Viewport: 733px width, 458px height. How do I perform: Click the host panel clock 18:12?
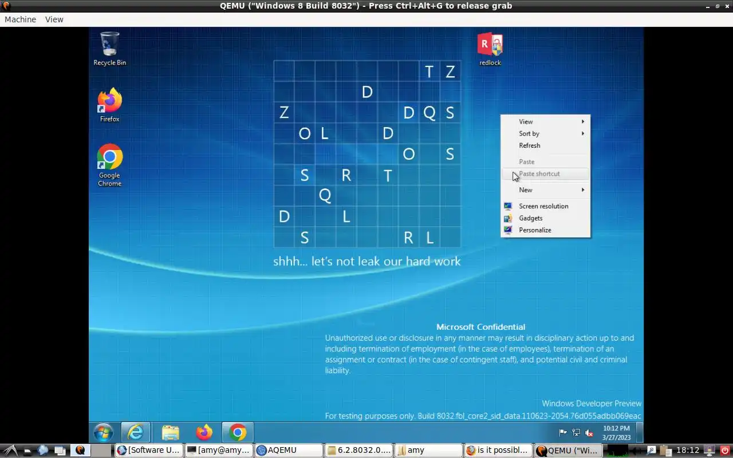688,451
